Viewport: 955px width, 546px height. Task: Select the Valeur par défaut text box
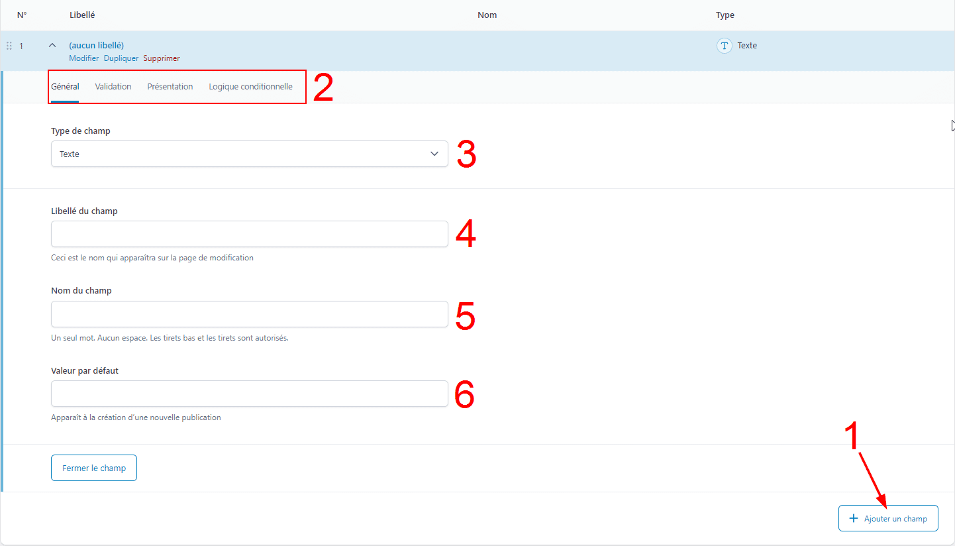(x=249, y=394)
